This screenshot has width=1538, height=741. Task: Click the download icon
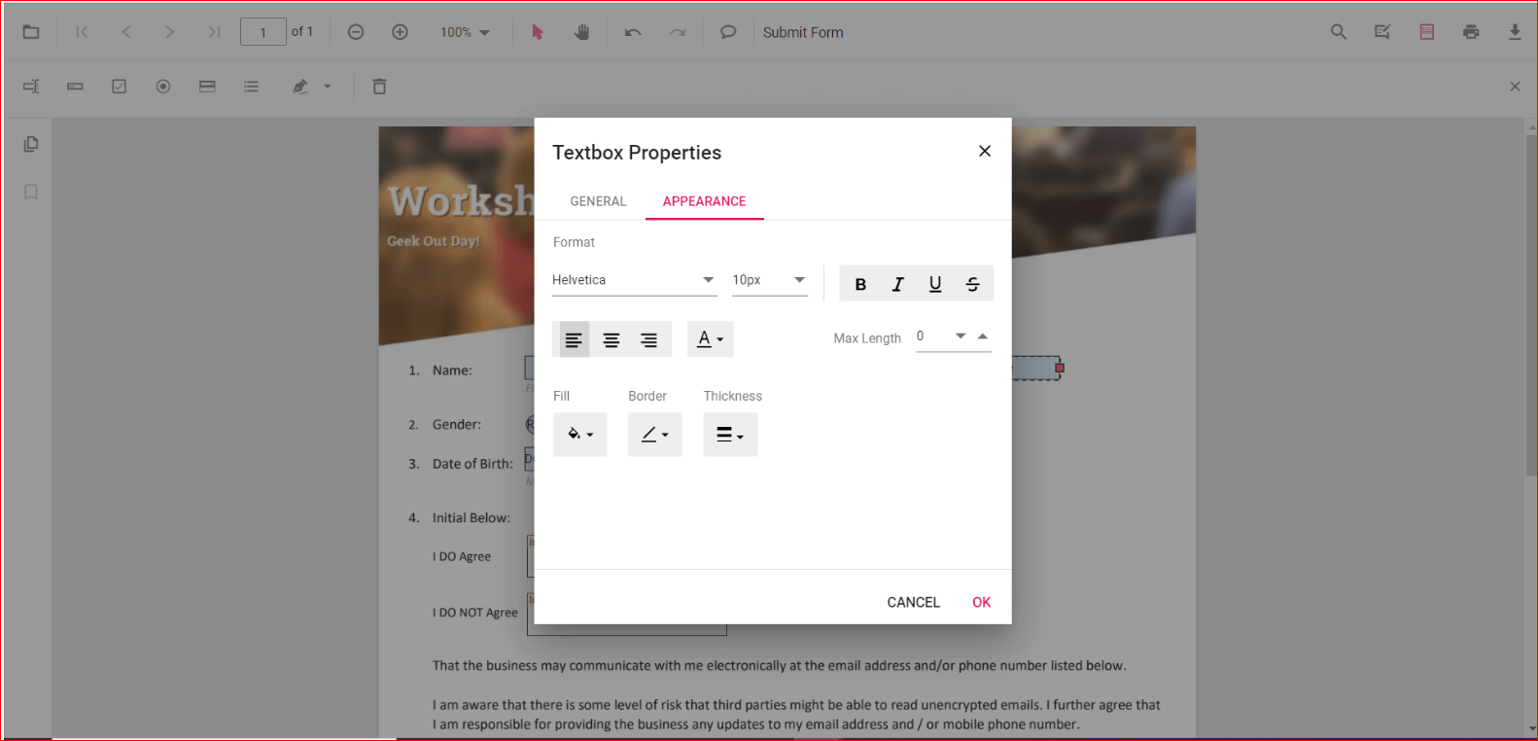pyautogui.click(x=1514, y=32)
